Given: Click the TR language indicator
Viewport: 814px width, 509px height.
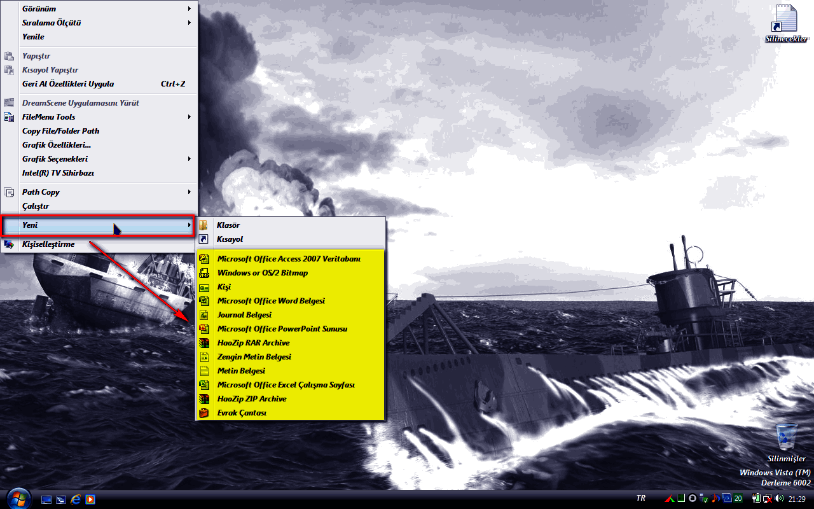Looking at the screenshot, I should coord(641,498).
